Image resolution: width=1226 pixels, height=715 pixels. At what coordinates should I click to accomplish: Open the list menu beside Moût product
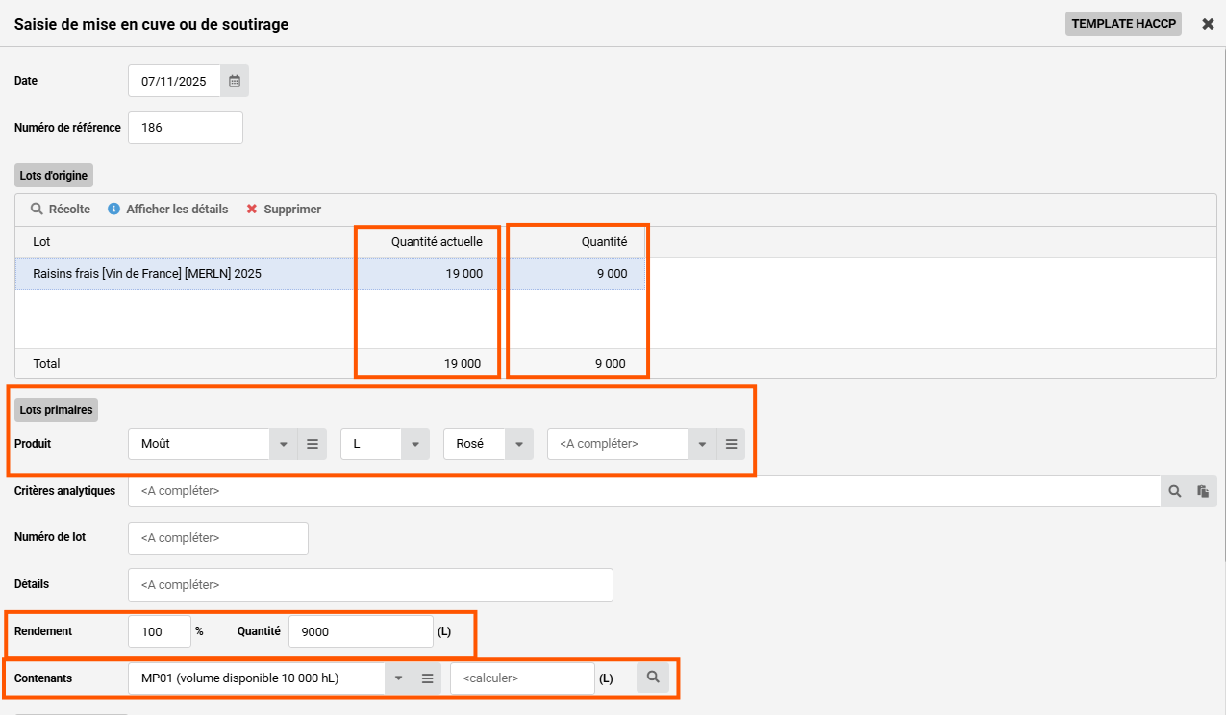[x=312, y=444]
